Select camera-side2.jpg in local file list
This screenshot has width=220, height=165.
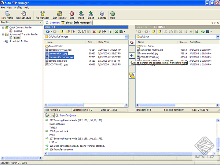[58, 61]
